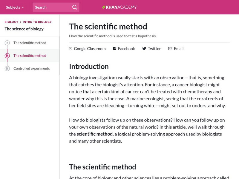Open the BIOLOGY breadcrumb link
This screenshot has width=239, height=179.
pos(11,22)
